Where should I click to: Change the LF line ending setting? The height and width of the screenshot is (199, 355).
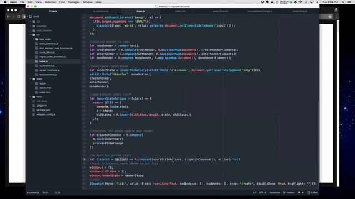click(x=254, y=193)
